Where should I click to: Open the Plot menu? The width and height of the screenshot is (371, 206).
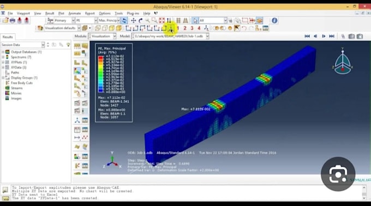(61, 14)
